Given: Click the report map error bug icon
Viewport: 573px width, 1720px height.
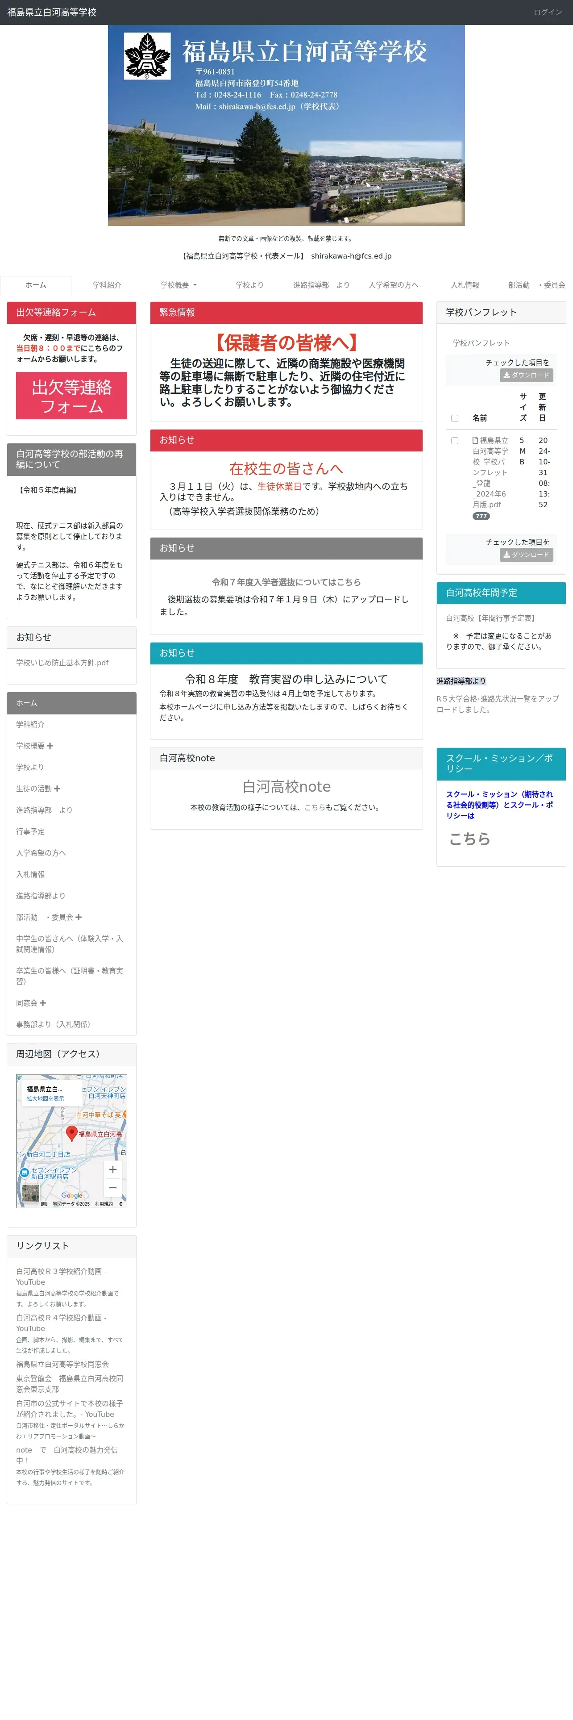Looking at the screenshot, I should coord(121,1204).
